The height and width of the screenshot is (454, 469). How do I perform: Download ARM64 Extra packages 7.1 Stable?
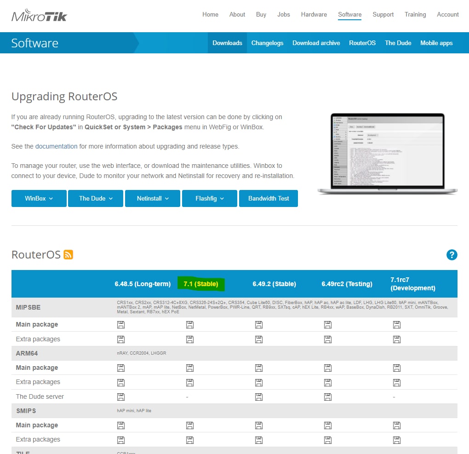point(190,383)
